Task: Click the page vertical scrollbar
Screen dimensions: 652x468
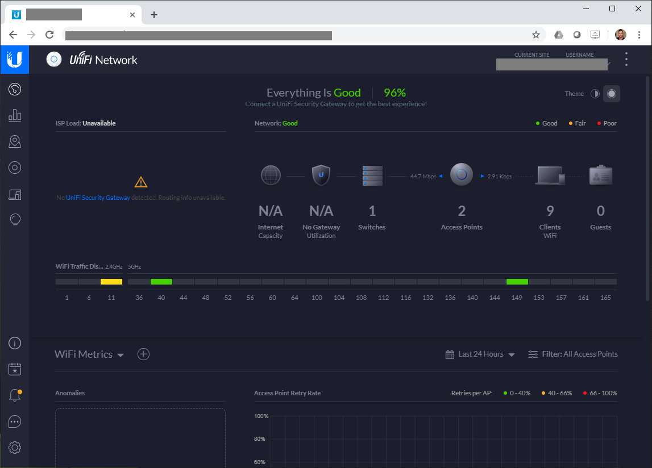Action: point(647,188)
